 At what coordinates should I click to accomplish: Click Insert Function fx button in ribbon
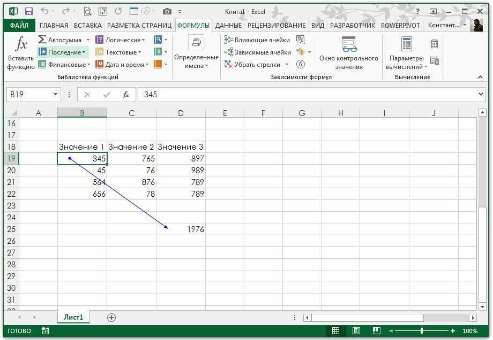pos(21,53)
